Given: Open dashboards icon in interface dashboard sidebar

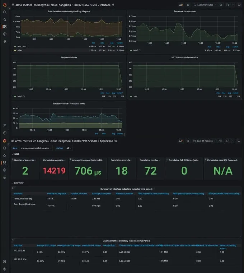Looking at the screenshot, I should click(x=5, y=27).
